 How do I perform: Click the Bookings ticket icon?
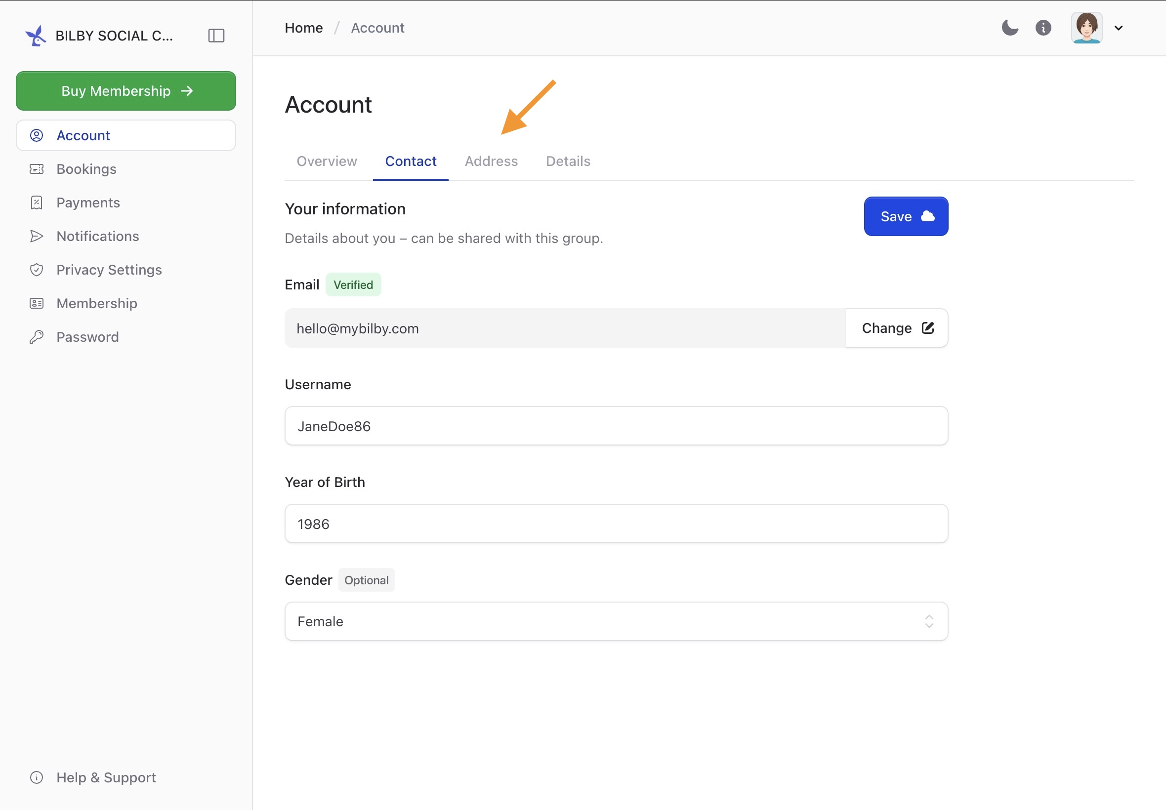pyautogui.click(x=37, y=169)
